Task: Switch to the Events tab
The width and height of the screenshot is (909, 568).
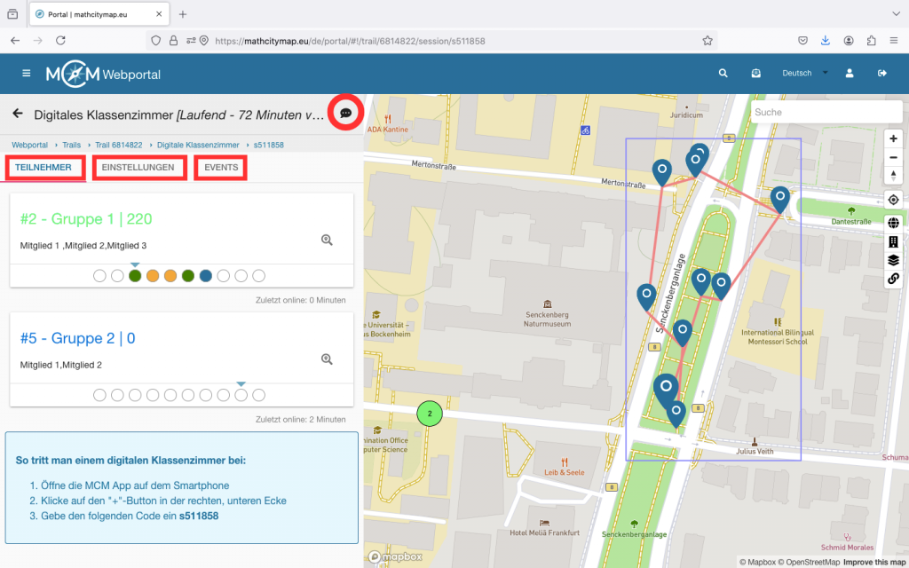Action: point(221,167)
